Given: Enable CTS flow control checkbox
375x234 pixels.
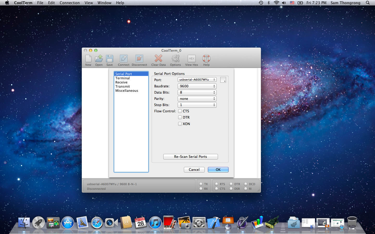Looking at the screenshot, I should 180,111.
